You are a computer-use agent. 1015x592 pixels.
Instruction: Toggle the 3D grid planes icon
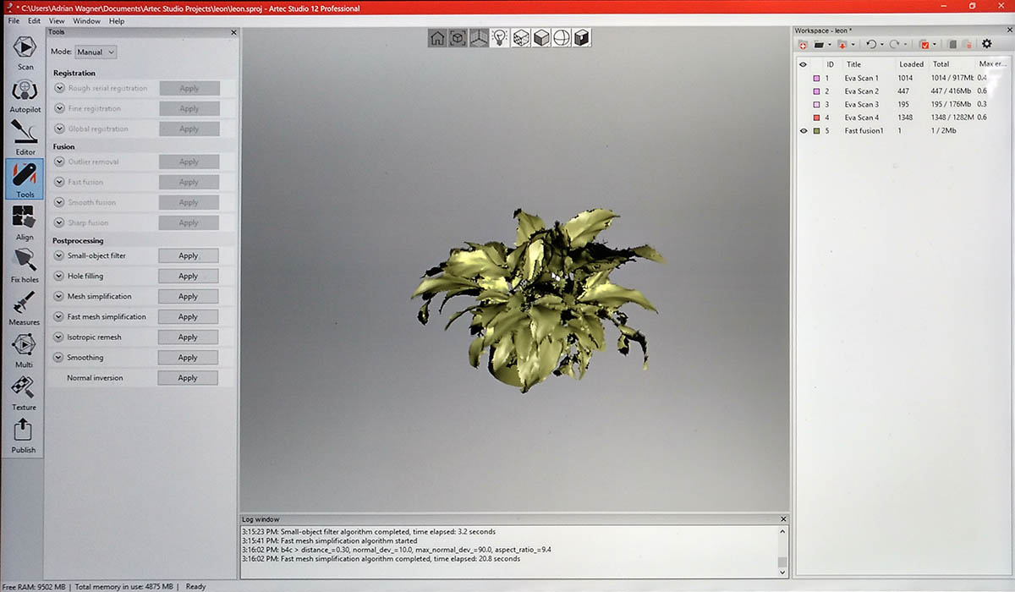479,37
